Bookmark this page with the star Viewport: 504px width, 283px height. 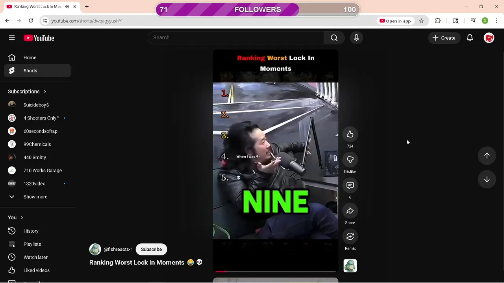click(421, 21)
